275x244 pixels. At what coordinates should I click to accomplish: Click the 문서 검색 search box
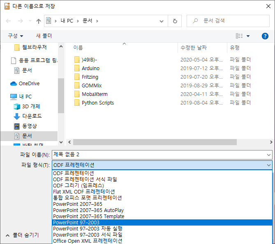click(x=228, y=21)
